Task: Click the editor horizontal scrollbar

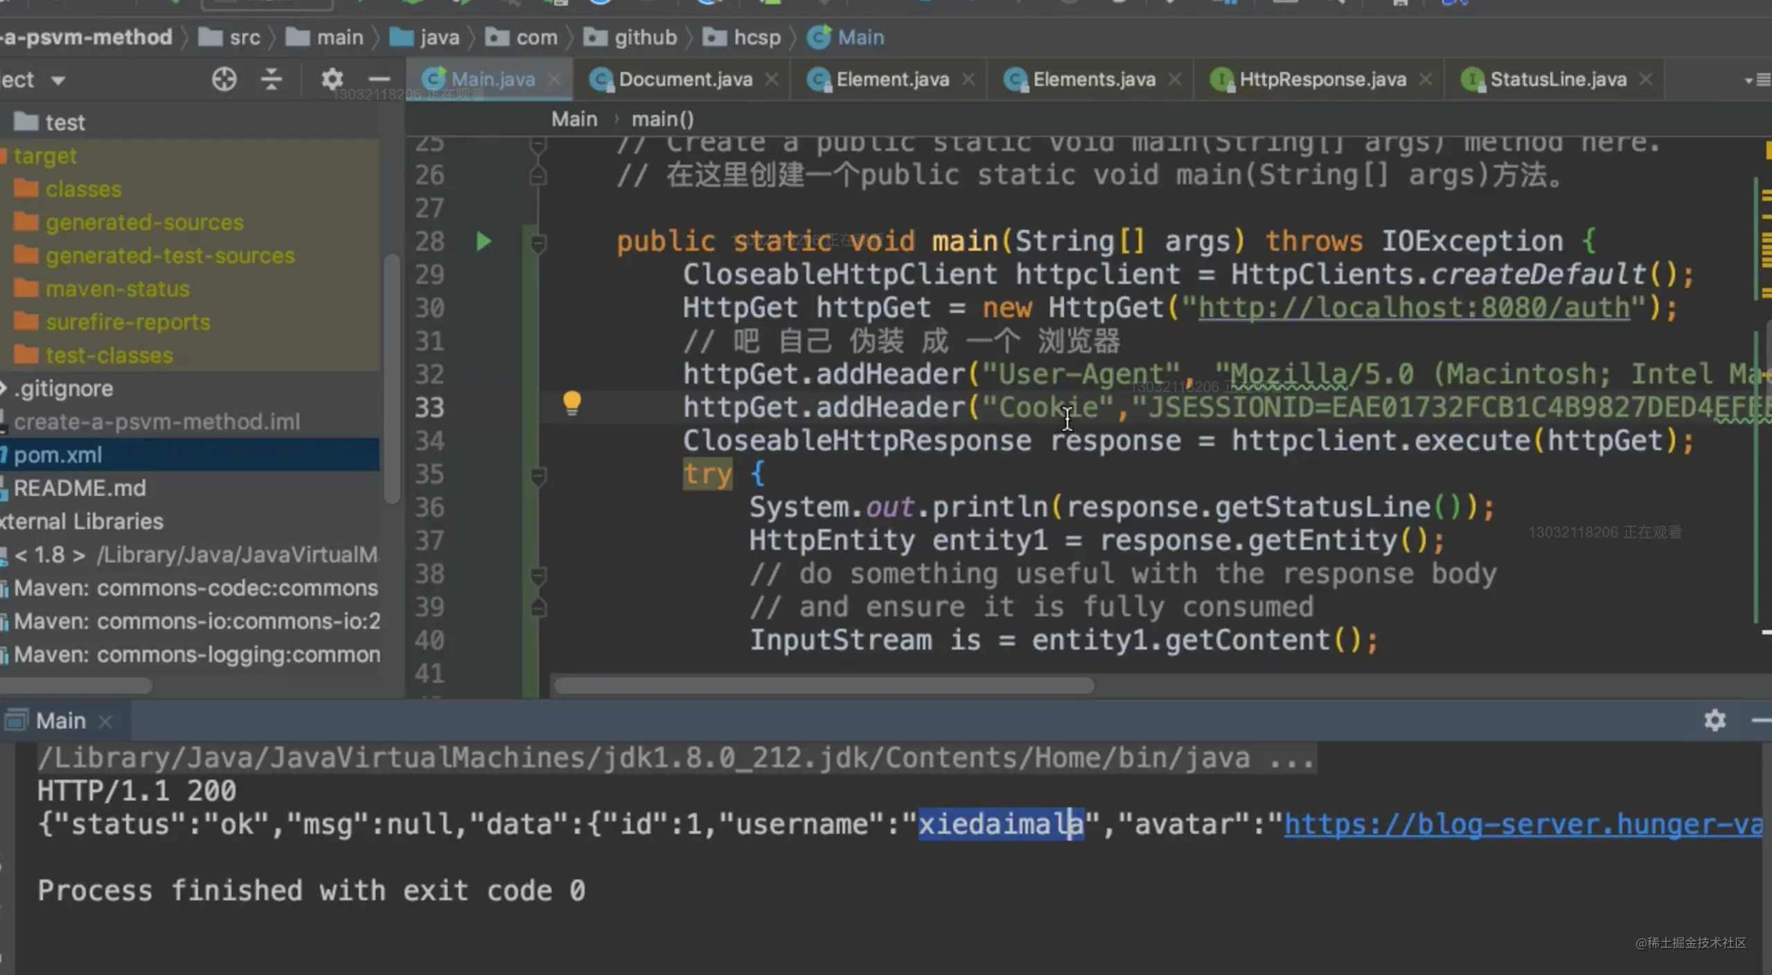Action: tap(824, 686)
